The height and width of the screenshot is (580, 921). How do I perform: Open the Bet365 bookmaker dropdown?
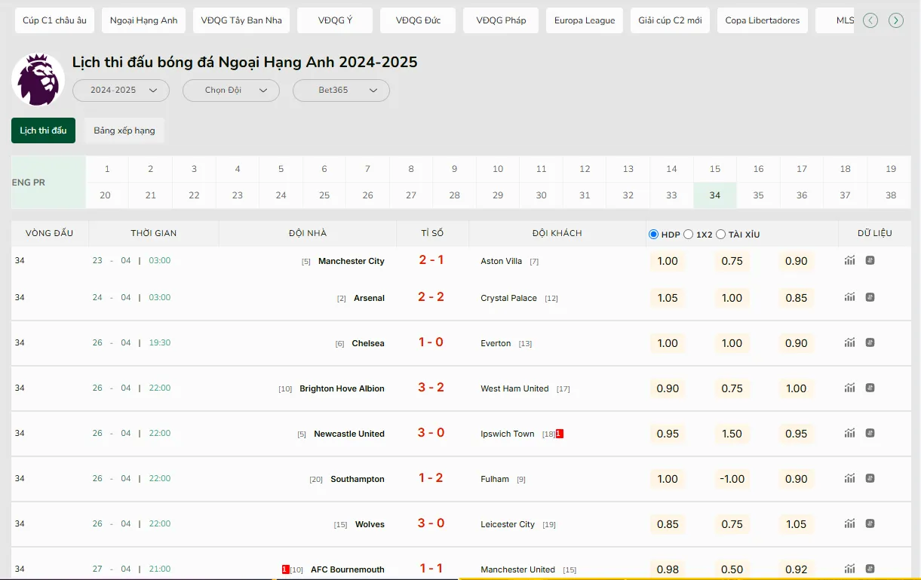pyautogui.click(x=341, y=91)
